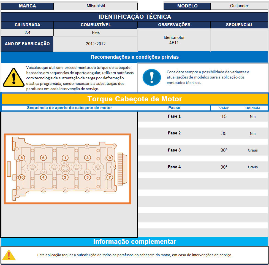Click the Mitsubishi brand cell

pyautogui.click(x=95, y=6)
